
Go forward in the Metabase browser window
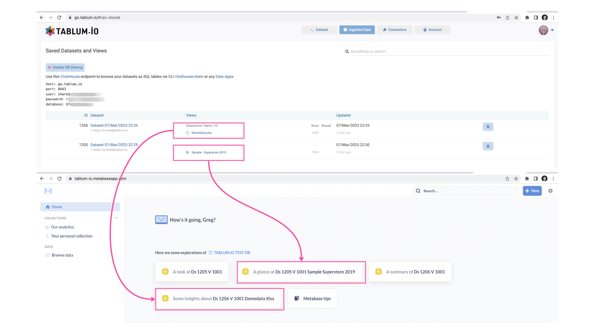click(x=51, y=178)
